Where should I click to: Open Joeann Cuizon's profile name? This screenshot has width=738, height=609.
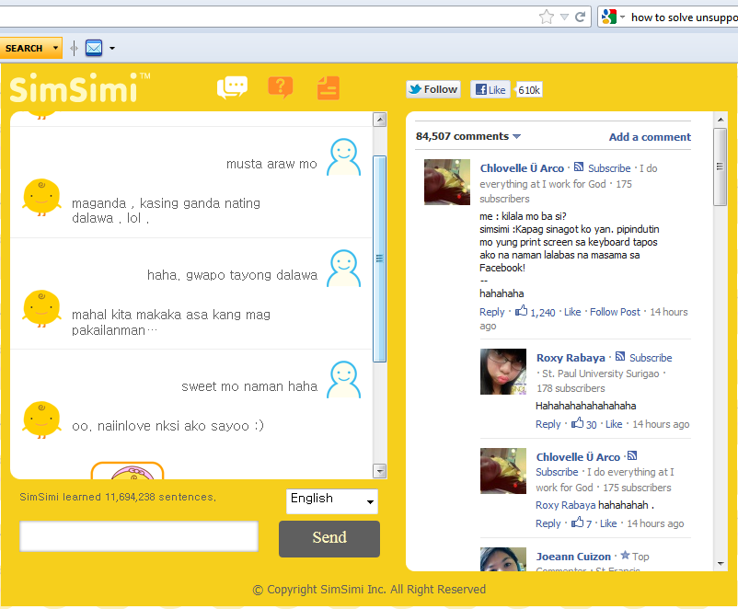point(573,557)
